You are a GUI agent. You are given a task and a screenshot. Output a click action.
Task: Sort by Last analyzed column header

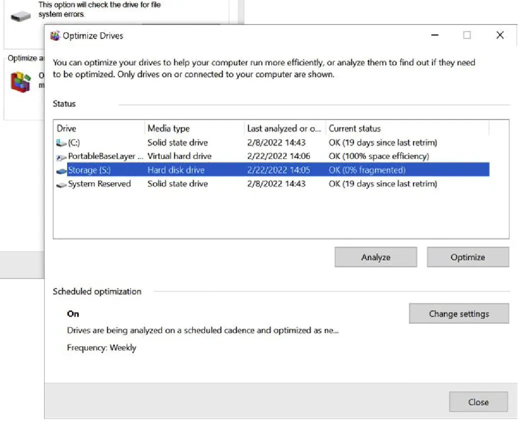(284, 128)
